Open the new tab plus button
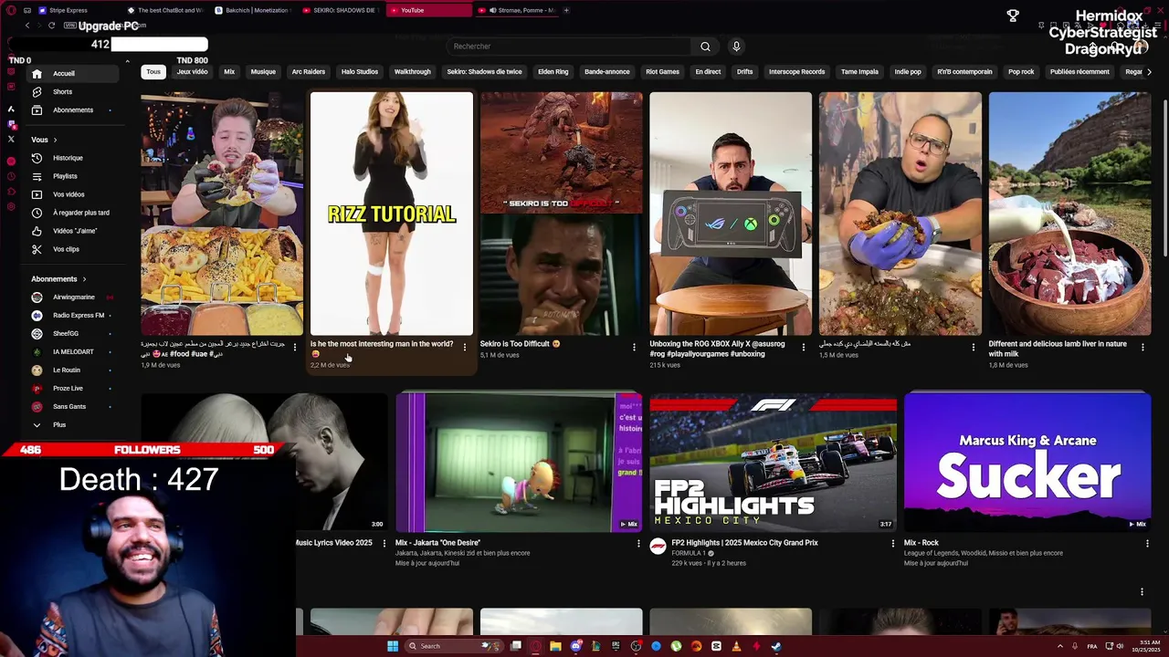This screenshot has height=657, width=1169. click(566, 10)
